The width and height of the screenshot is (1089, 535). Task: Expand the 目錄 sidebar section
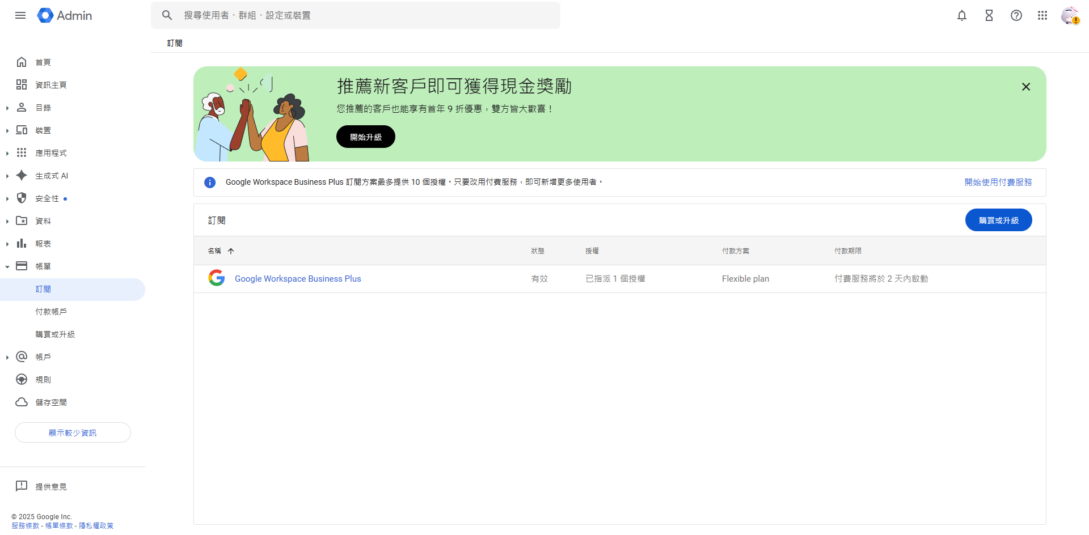tap(7, 108)
